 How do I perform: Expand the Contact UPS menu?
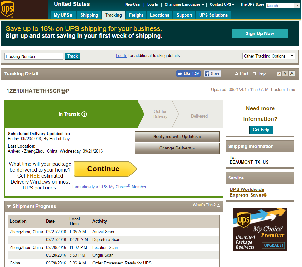click(222, 4)
